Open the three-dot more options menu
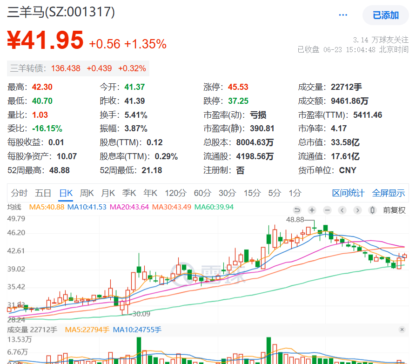The image size is (416, 364). tap(343, 15)
